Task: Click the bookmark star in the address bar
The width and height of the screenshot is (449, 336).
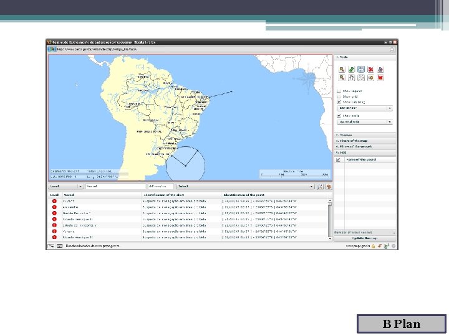Action: click(392, 49)
